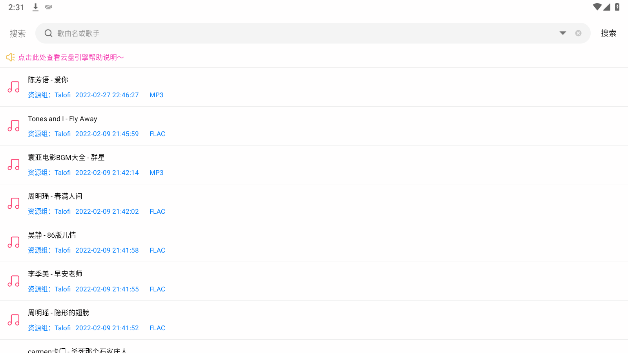The width and height of the screenshot is (628, 353).
Task: Tap the music note icon for 春满人间
Action: tap(14, 204)
